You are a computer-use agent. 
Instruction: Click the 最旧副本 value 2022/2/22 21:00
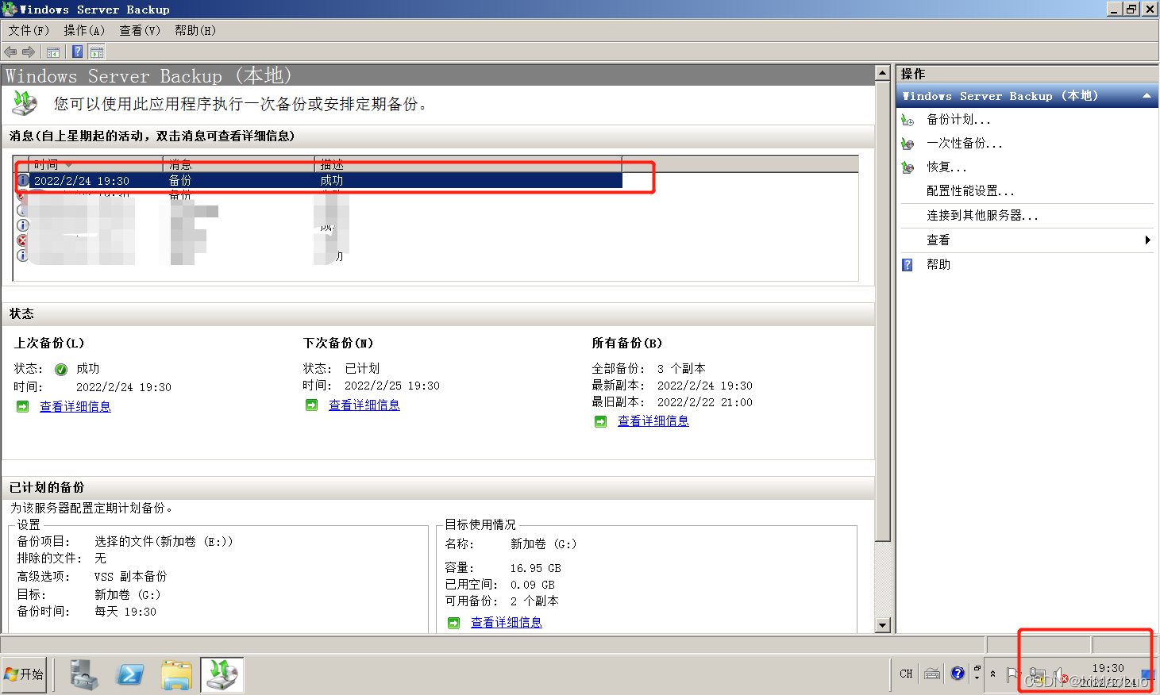705,403
